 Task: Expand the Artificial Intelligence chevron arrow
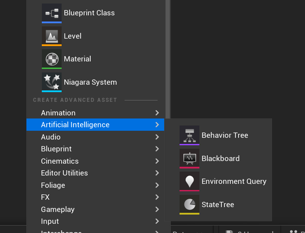pyautogui.click(x=157, y=125)
